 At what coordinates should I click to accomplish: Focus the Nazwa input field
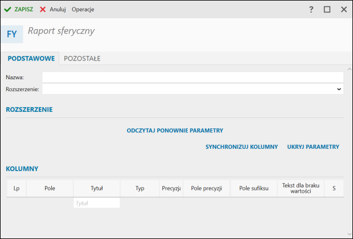pyautogui.click(x=192, y=77)
